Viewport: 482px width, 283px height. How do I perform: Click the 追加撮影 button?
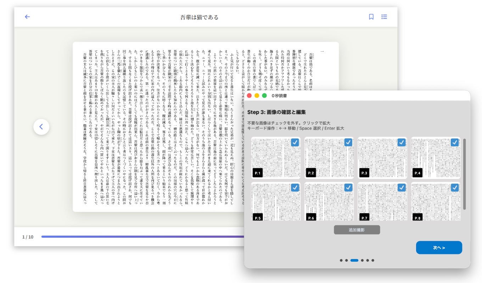click(357, 230)
